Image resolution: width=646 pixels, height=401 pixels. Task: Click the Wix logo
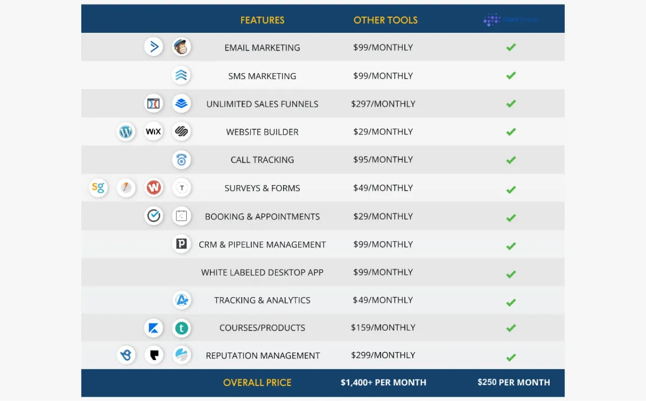[154, 132]
